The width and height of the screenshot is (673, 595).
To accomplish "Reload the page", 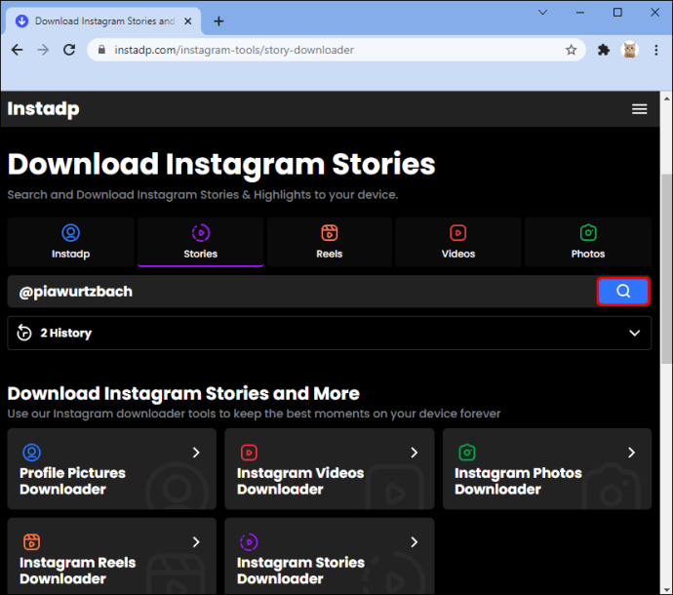I will (x=69, y=50).
